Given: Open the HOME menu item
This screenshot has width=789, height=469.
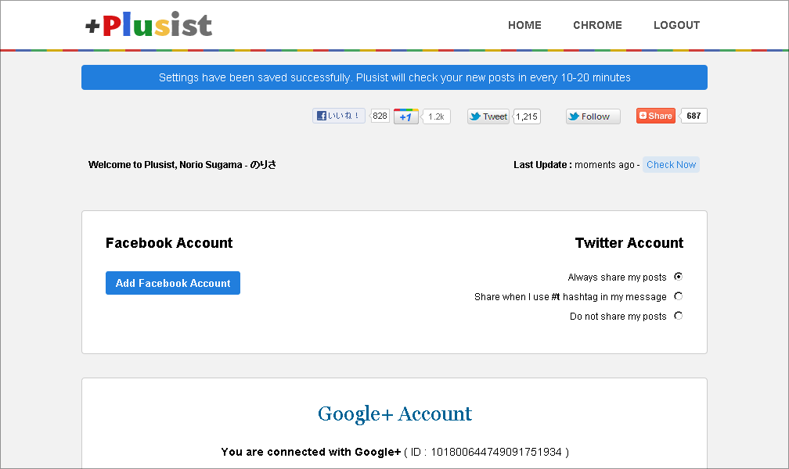Looking at the screenshot, I should click(524, 25).
